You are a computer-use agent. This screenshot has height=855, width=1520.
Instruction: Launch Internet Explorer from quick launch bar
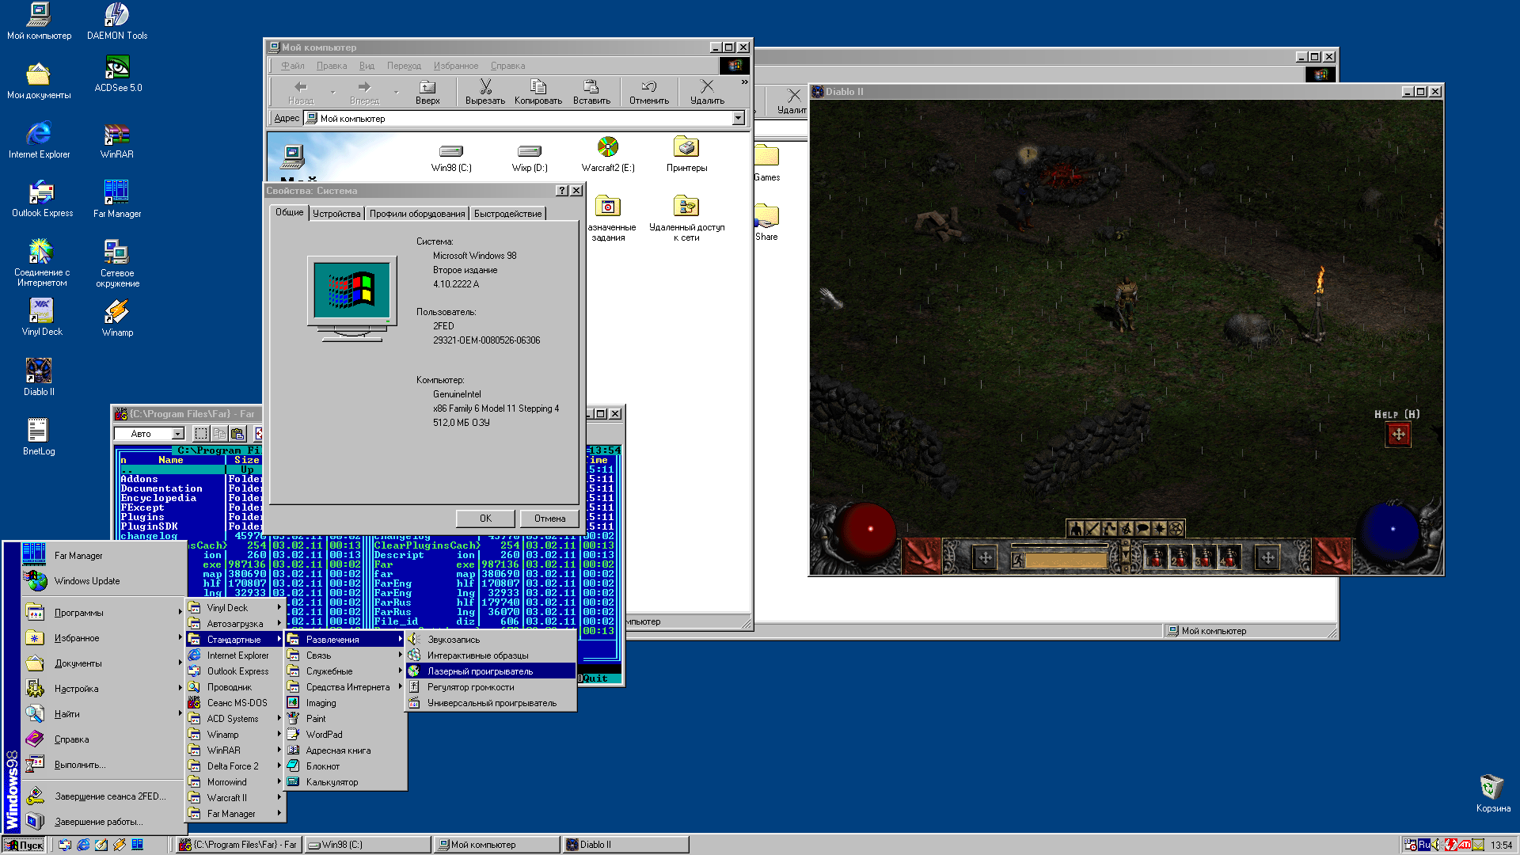(83, 845)
